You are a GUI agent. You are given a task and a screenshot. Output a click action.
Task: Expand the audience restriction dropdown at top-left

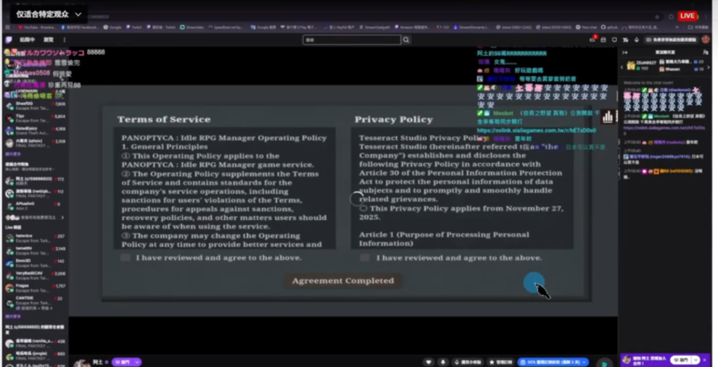pos(78,14)
